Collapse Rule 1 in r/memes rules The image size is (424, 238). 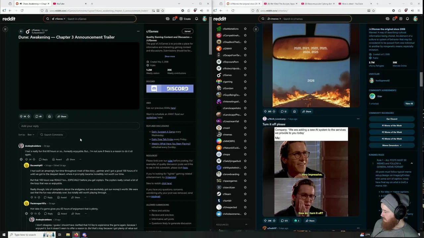tap(412, 163)
